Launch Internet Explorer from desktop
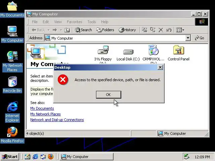215x161 pixels. (12, 112)
